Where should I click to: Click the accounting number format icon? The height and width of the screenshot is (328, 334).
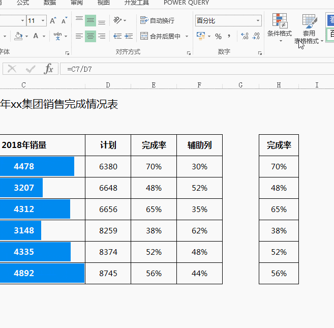point(201,36)
